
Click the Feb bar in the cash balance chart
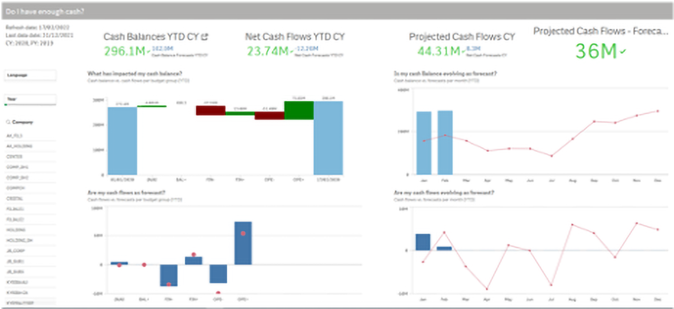[x=445, y=142]
